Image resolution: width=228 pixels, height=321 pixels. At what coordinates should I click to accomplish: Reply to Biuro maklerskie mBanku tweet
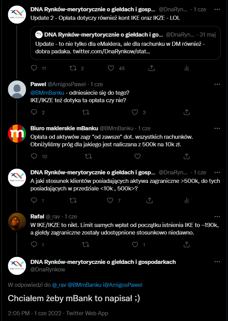34,156
